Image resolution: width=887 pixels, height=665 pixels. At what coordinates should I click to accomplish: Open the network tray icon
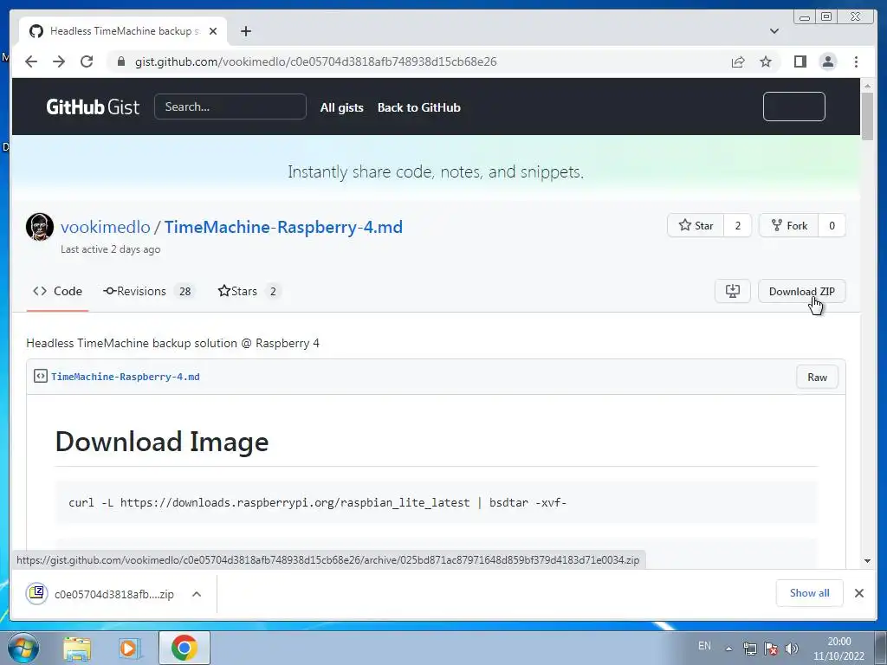coord(749,649)
